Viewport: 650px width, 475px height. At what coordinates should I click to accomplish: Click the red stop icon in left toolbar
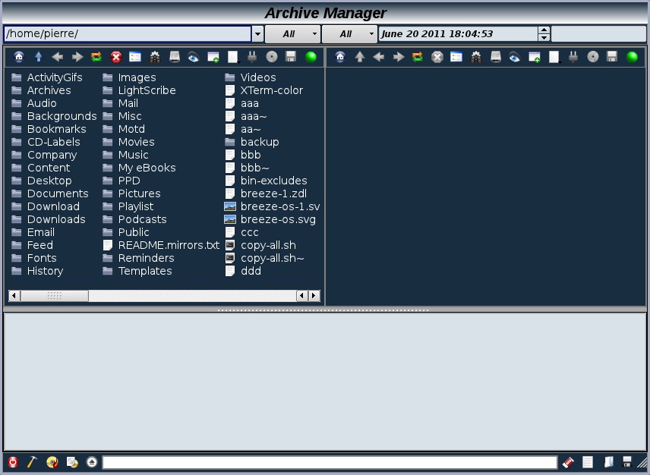click(116, 57)
